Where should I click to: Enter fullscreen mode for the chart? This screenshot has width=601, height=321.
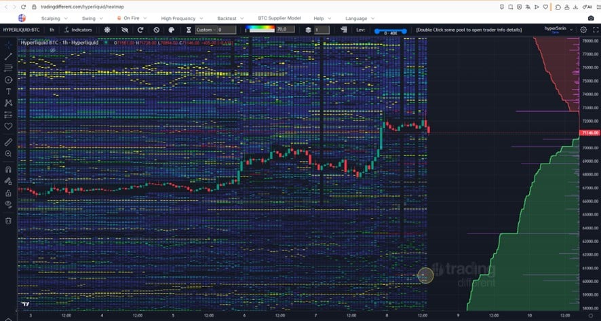(596, 30)
